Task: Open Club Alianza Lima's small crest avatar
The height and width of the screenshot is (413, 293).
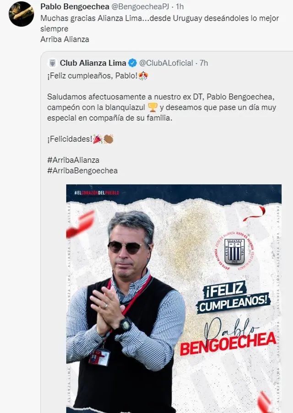Action: (x=52, y=63)
